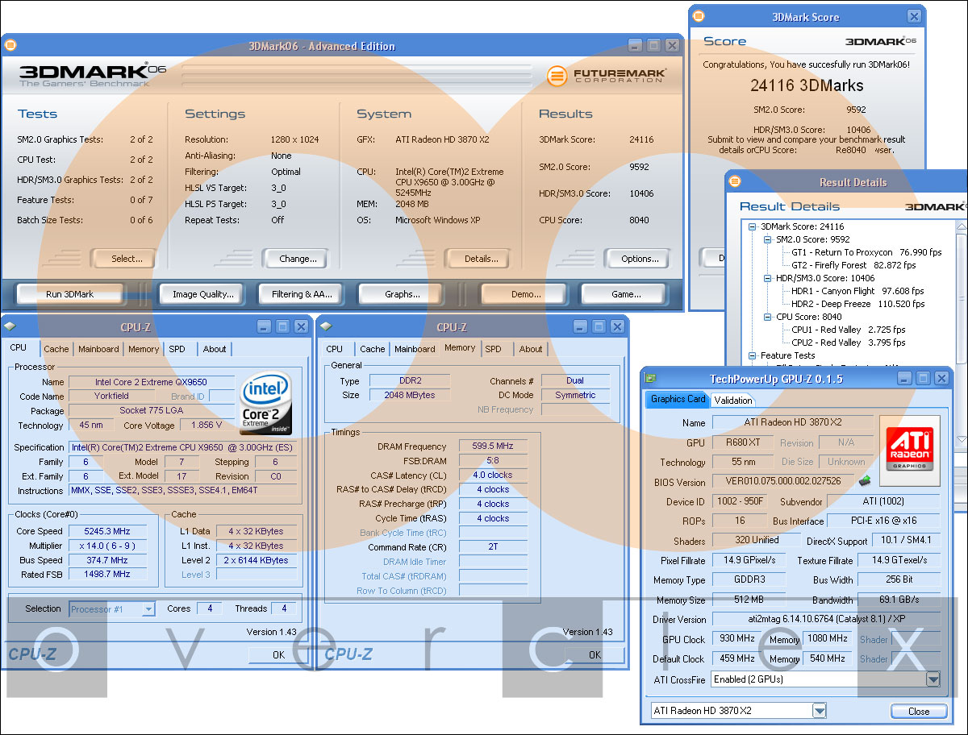Click the Futuremark Corporation logo
The image size is (968, 735).
click(606, 76)
